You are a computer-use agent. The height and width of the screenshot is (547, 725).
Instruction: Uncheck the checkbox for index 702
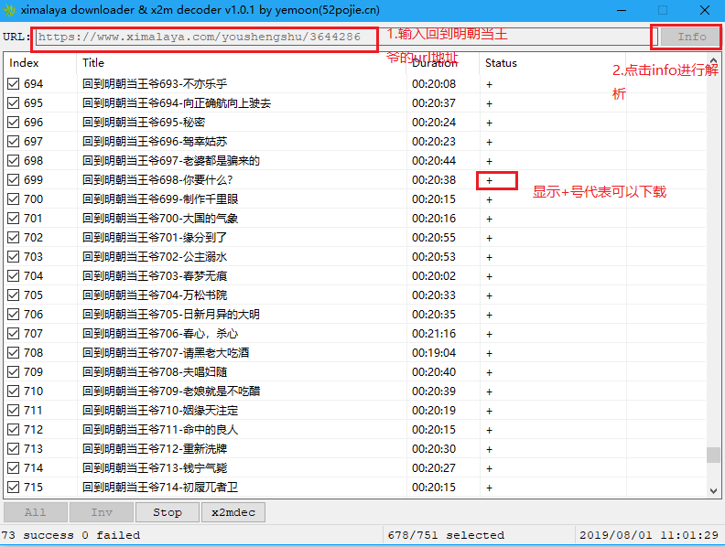click(x=14, y=238)
